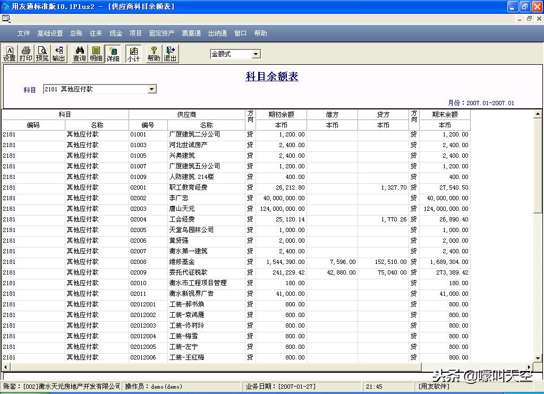Enable 小计 (subtotal) display
Screen dimensions: 544x394
134,53
